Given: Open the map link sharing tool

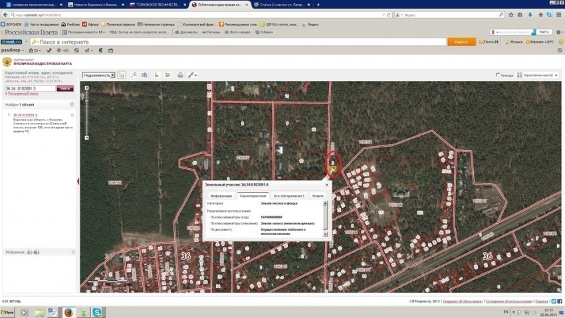Looking at the screenshot, I should (x=192, y=75).
